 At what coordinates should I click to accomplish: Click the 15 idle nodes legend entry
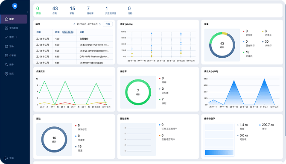(x=79, y=148)
